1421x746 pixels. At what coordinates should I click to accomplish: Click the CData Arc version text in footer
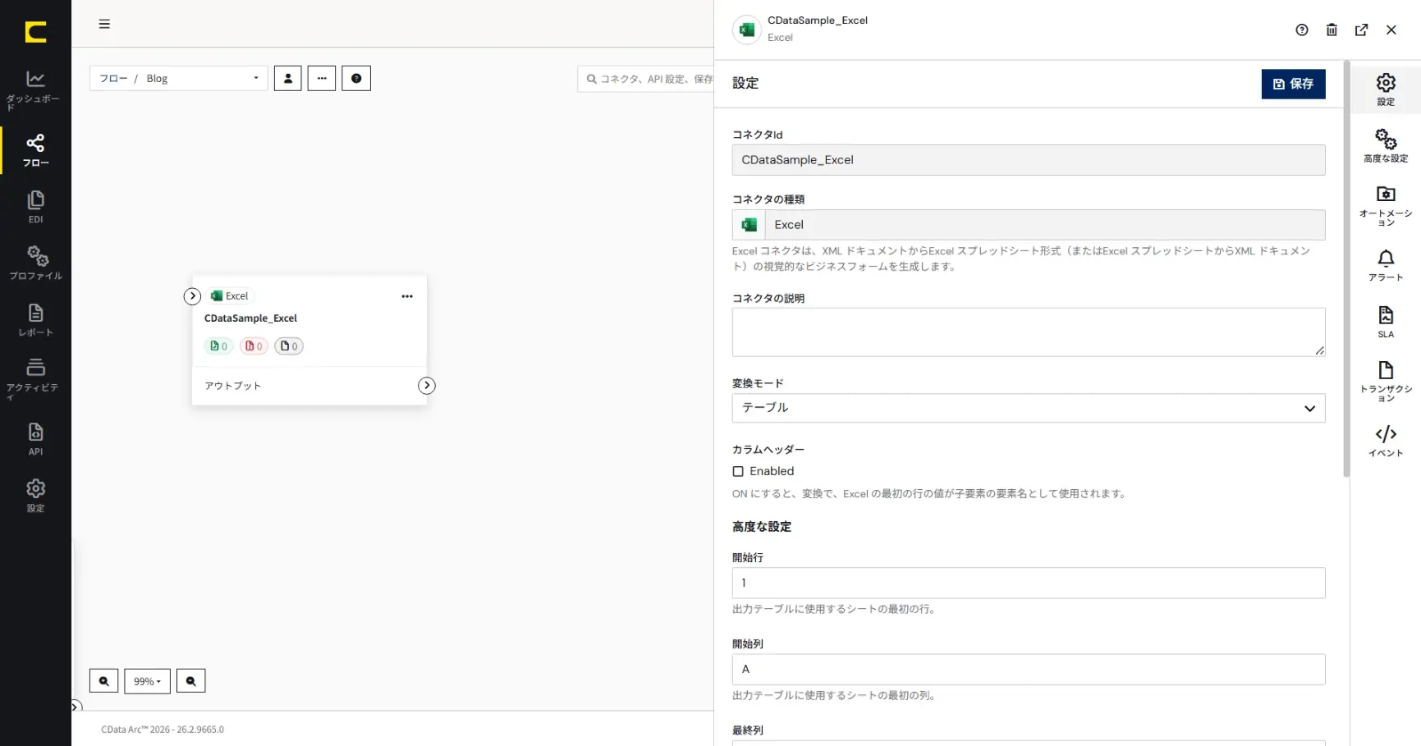[x=163, y=730]
